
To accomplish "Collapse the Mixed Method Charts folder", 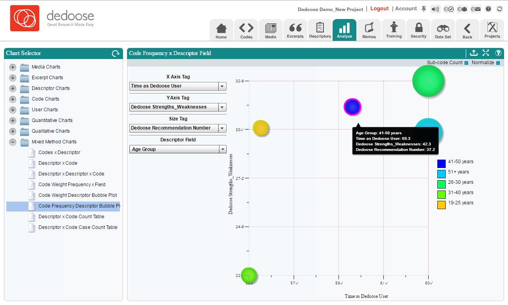I will pos(13,142).
